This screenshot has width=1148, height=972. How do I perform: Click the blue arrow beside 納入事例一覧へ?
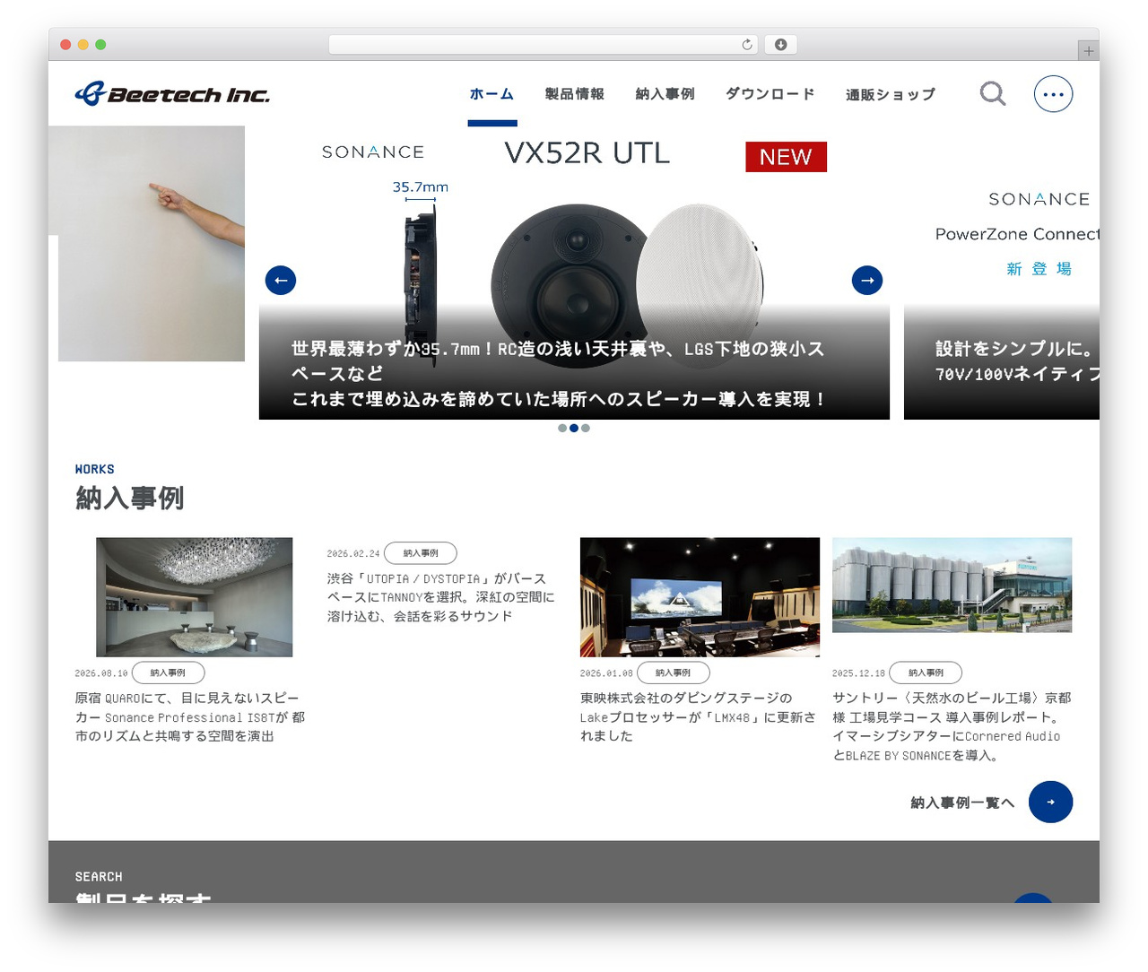1050,802
